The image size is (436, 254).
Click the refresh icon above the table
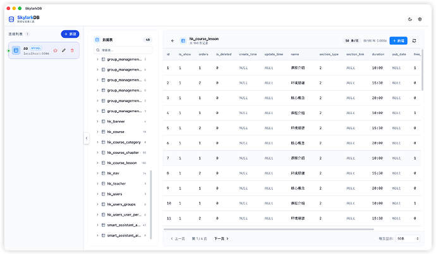point(414,40)
